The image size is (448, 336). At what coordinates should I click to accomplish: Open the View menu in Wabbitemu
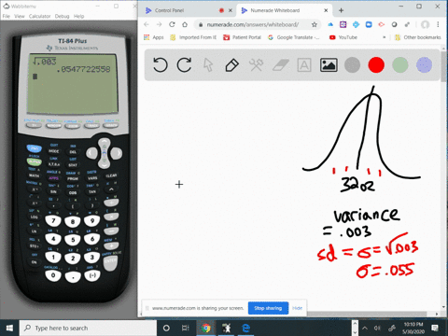20,16
